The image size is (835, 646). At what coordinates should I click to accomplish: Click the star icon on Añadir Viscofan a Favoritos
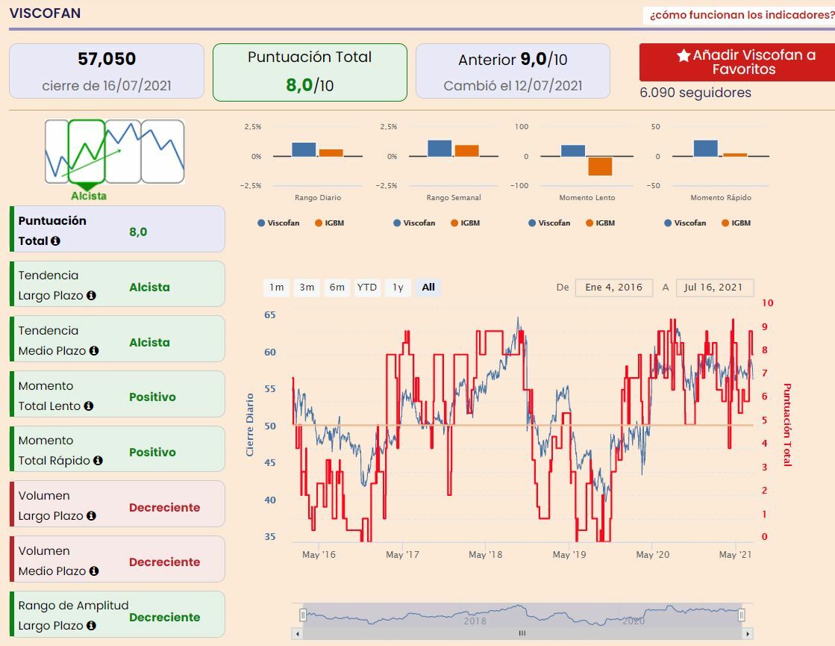684,55
